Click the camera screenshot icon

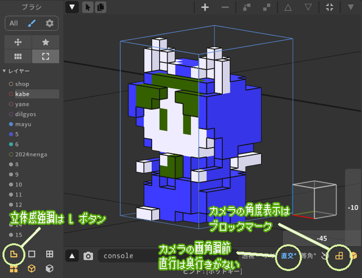[x=88, y=256]
